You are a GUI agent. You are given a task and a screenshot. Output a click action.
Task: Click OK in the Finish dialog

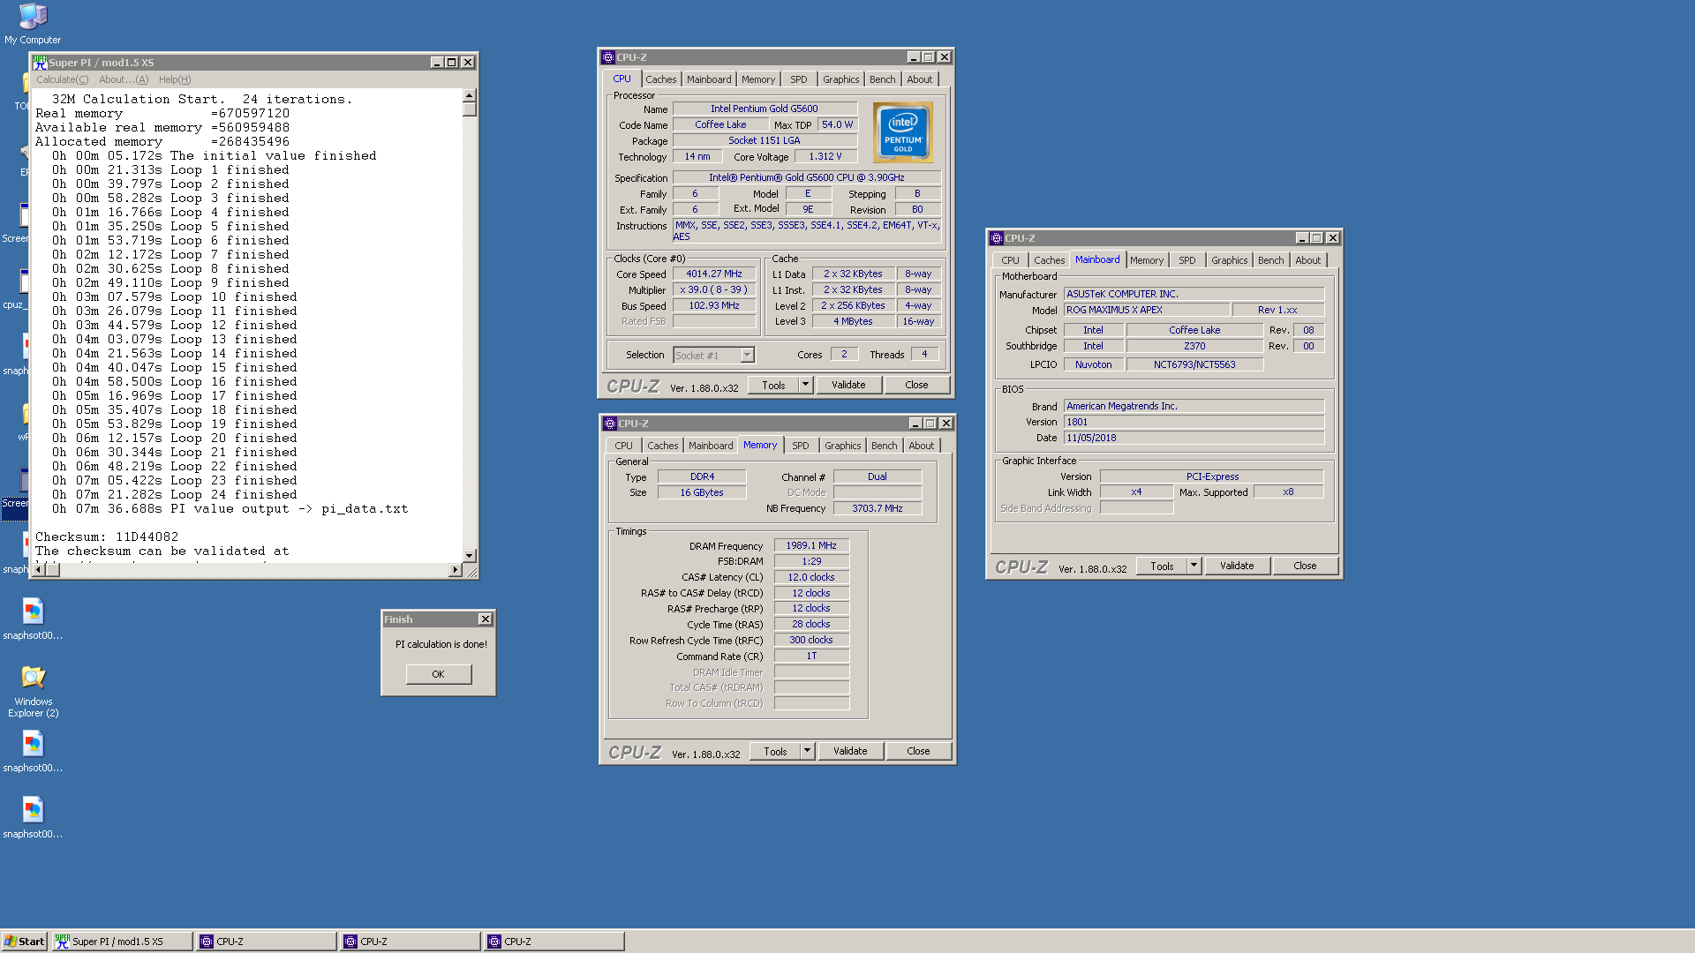439,674
